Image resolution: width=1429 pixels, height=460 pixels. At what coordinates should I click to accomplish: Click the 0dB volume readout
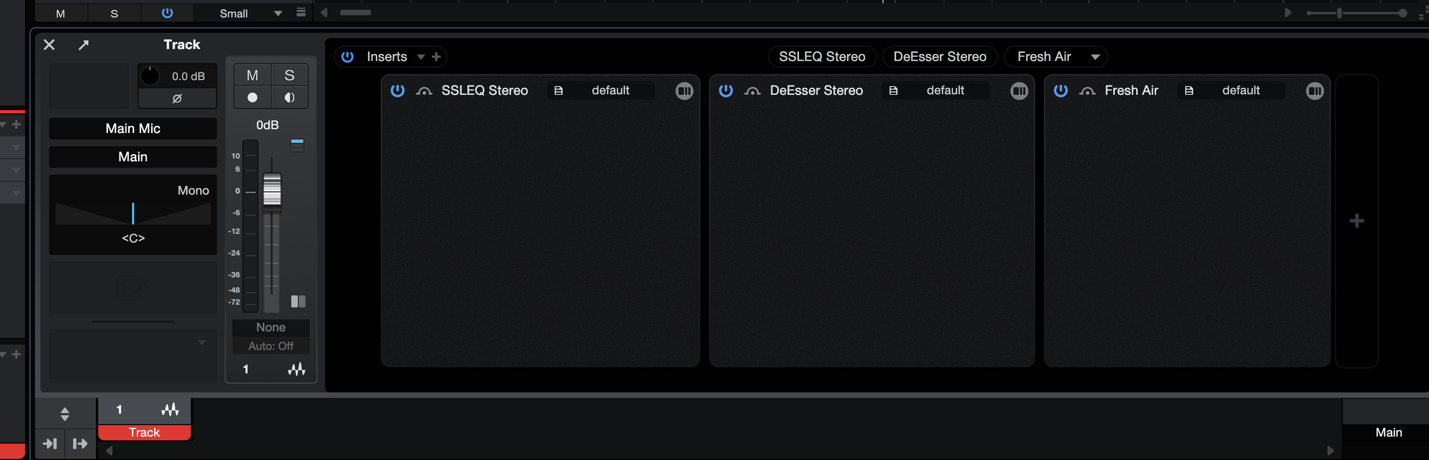(x=267, y=125)
